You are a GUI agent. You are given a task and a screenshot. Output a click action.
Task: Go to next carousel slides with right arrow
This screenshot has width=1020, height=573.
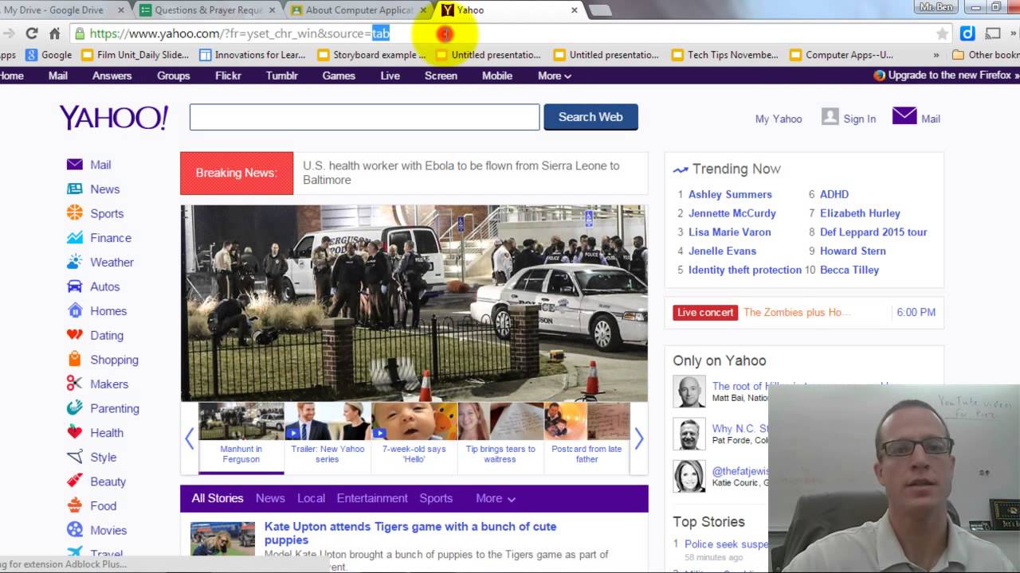(638, 439)
